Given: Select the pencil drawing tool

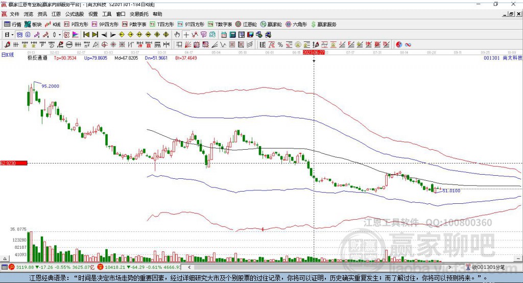Looking at the screenshot, I should [7, 44].
